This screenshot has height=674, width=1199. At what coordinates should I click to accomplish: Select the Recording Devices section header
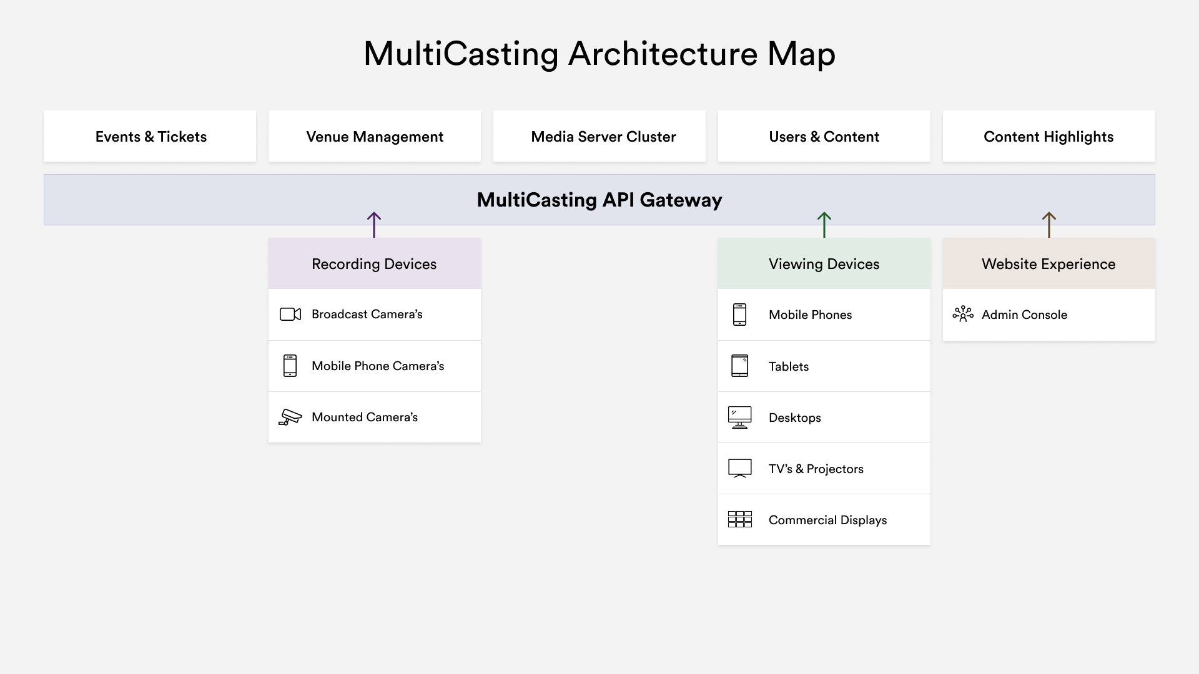click(x=374, y=264)
